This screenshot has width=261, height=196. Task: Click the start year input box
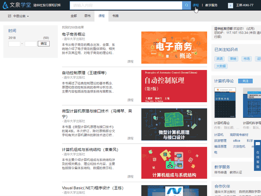14,44
